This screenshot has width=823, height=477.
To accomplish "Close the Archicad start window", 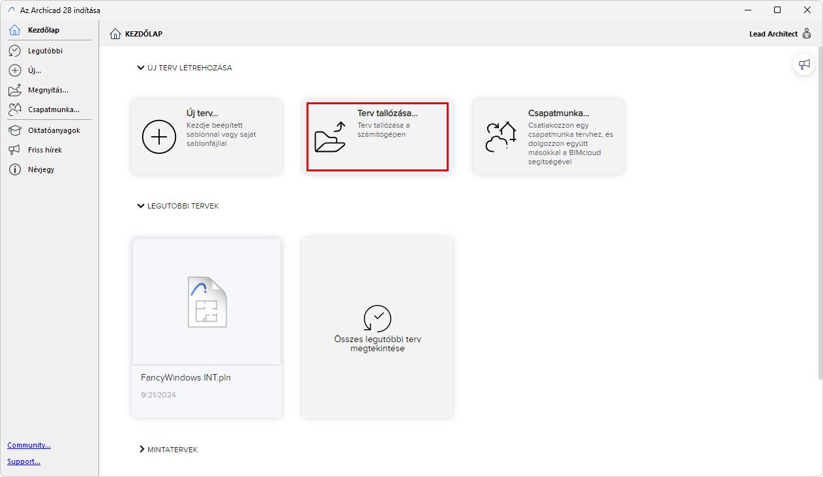I will point(807,10).
